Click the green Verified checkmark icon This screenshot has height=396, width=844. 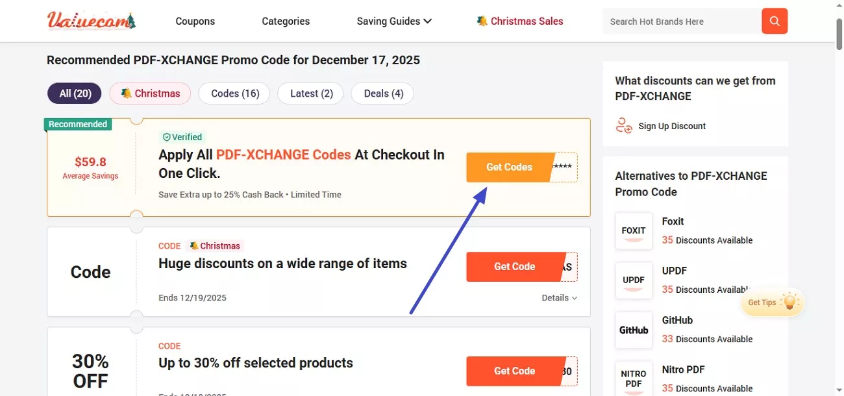click(x=167, y=136)
